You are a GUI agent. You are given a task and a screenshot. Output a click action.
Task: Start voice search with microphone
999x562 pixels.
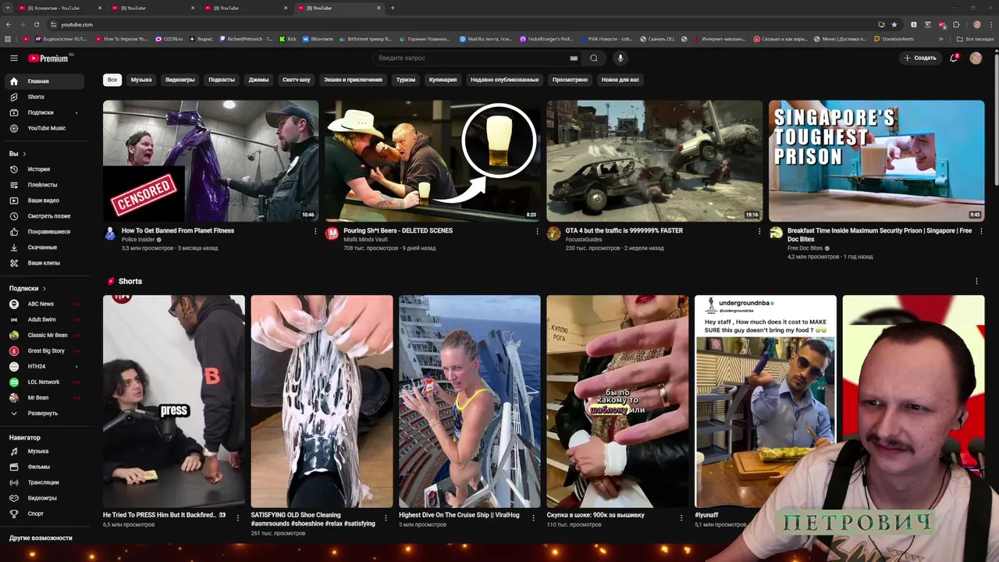pos(620,58)
